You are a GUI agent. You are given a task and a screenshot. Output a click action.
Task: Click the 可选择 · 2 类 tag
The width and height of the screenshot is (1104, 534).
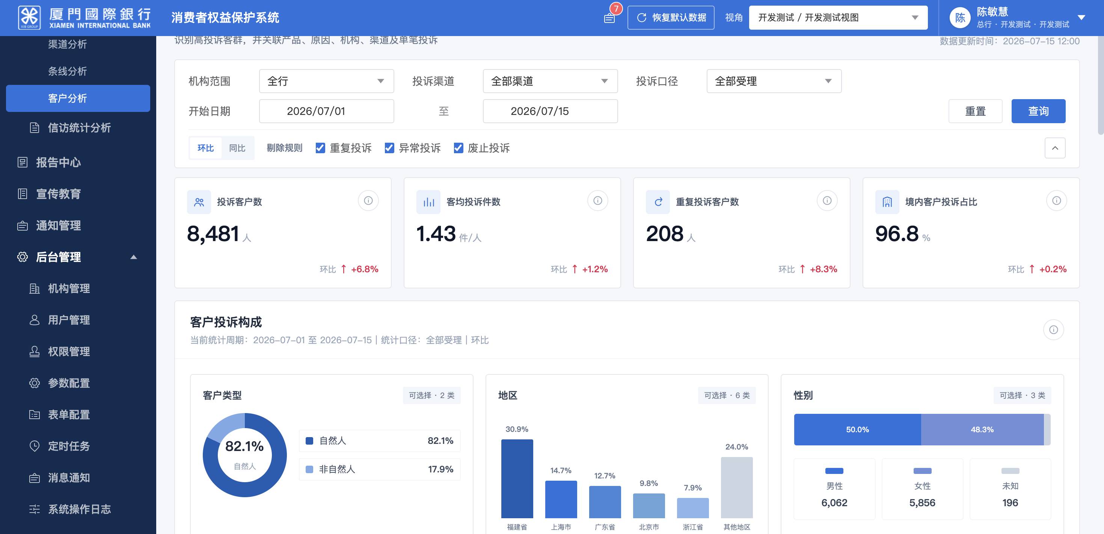pyautogui.click(x=431, y=395)
